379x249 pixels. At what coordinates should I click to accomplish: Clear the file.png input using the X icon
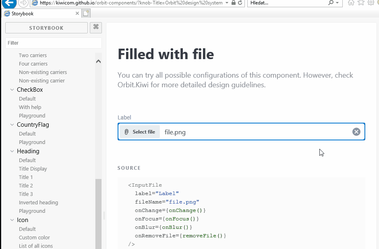click(356, 132)
